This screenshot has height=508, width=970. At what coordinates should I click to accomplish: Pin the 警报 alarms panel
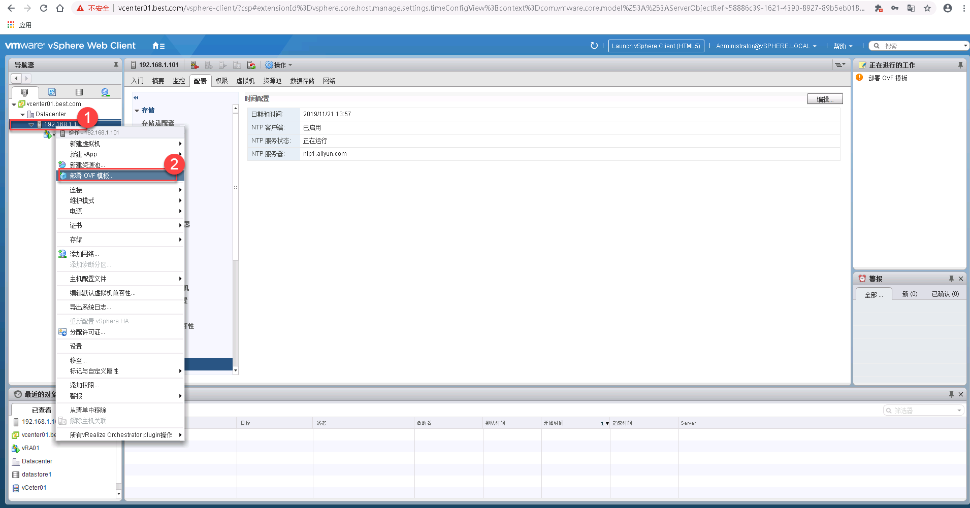click(x=951, y=279)
